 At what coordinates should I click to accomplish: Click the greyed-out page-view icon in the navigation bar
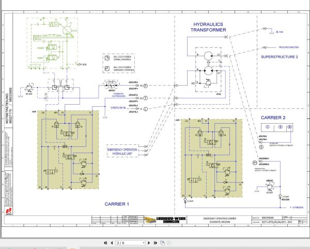pos(169,243)
